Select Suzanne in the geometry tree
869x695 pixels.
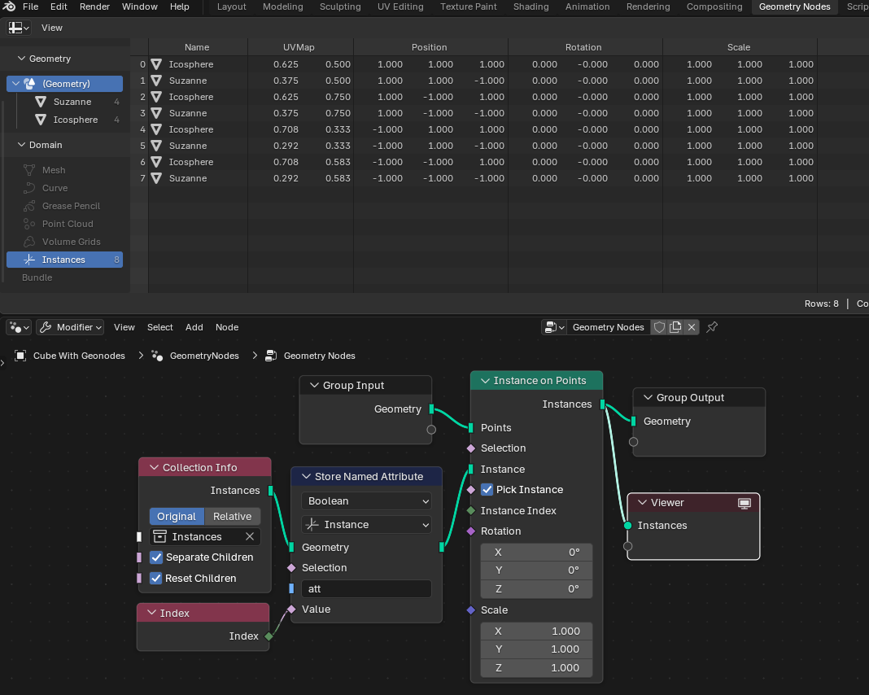click(x=72, y=102)
